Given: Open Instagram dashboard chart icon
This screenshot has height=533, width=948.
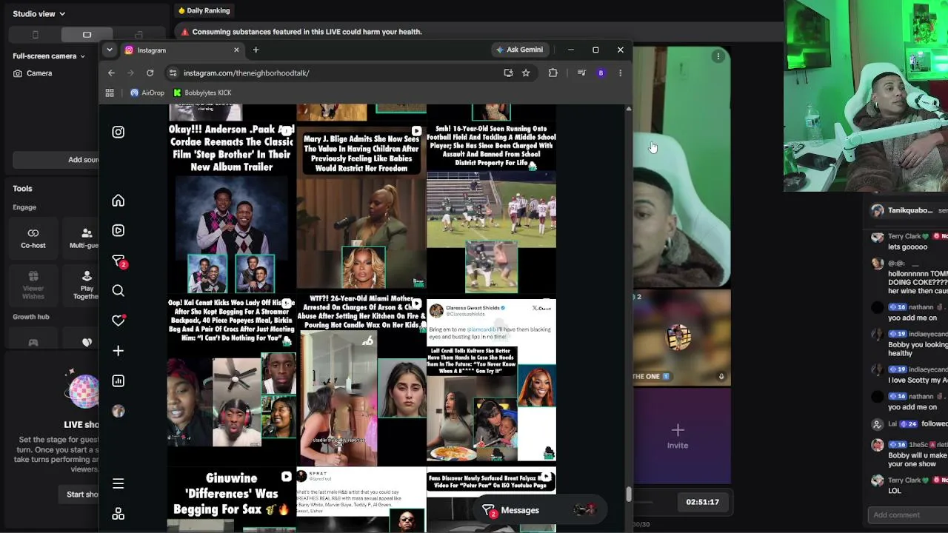Looking at the screenshot, I should pos(118,381).
